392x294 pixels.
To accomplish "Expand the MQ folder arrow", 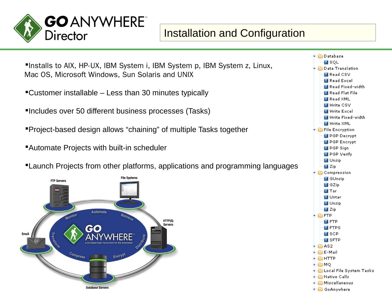I will (314, 265).
